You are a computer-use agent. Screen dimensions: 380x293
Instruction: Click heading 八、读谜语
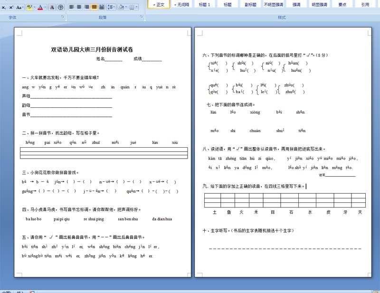click(x=264, y=149)
